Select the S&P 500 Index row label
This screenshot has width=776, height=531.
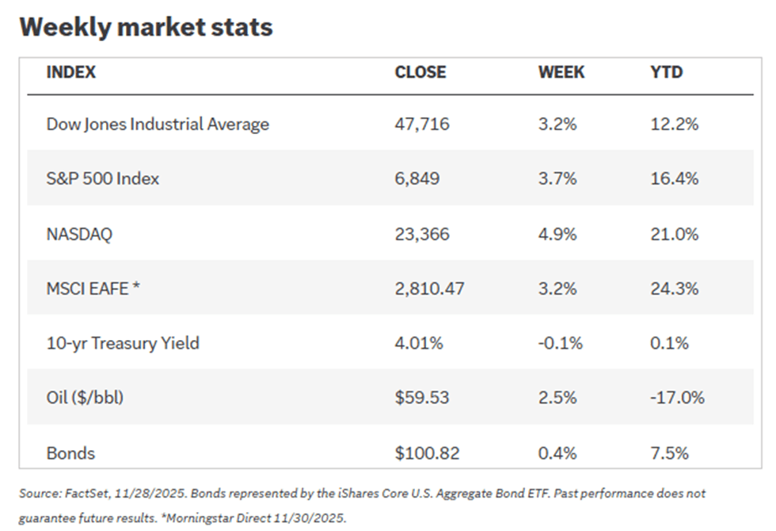[x=103, y=179]
